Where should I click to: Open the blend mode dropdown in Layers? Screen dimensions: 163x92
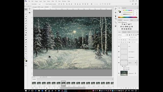(x=124, y=37)
